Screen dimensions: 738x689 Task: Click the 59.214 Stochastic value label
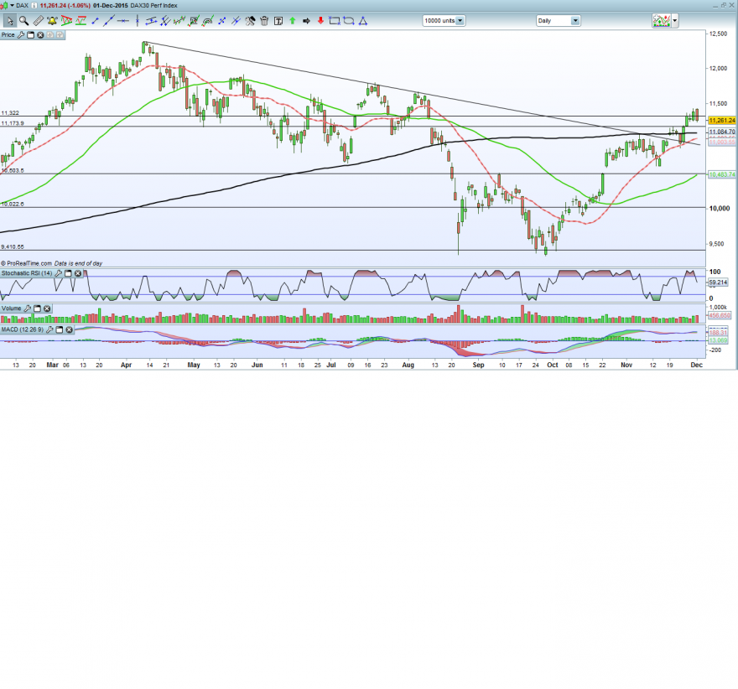718,282
